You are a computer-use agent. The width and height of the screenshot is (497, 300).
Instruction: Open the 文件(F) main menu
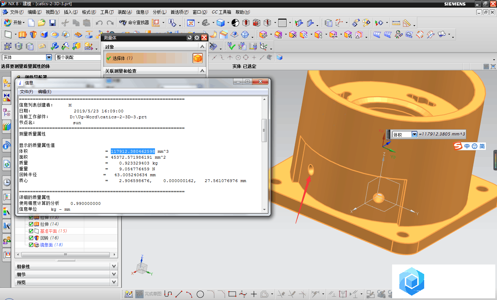point(17,12)
